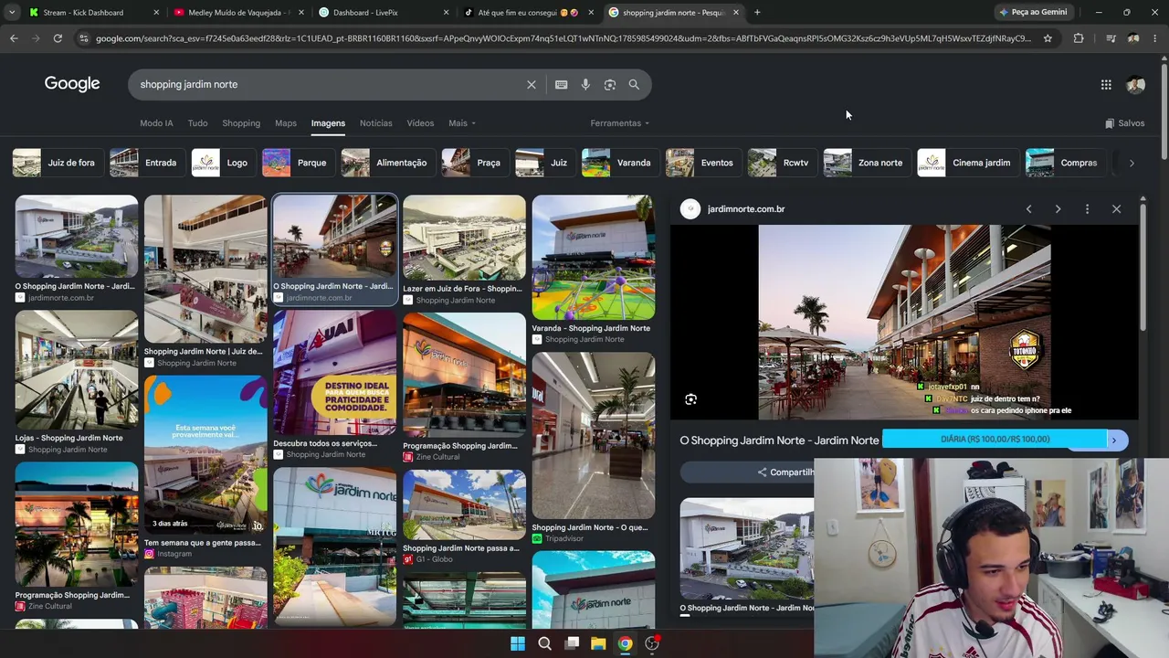
Task: Focus the Chrome address bar
Action: point(563,38)
